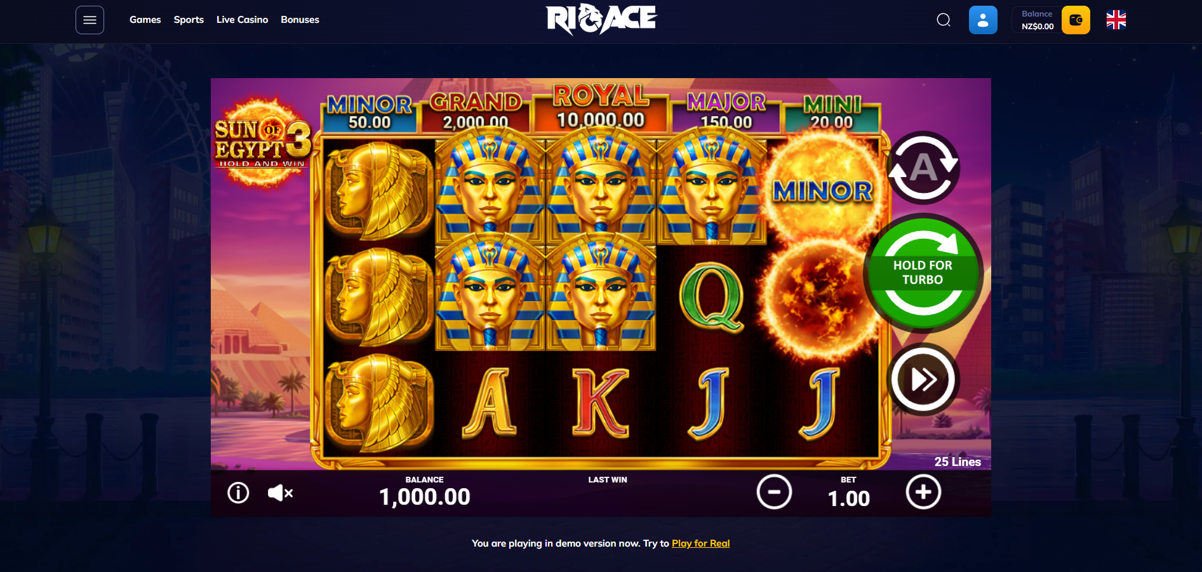Open the game info icon
The width and height of the screenshot is (1202, 572).
[x=238, y=493]
